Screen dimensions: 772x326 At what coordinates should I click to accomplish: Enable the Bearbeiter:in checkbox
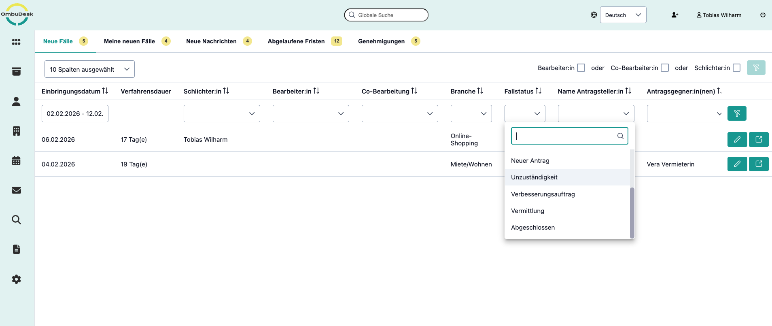pos(581,68)
